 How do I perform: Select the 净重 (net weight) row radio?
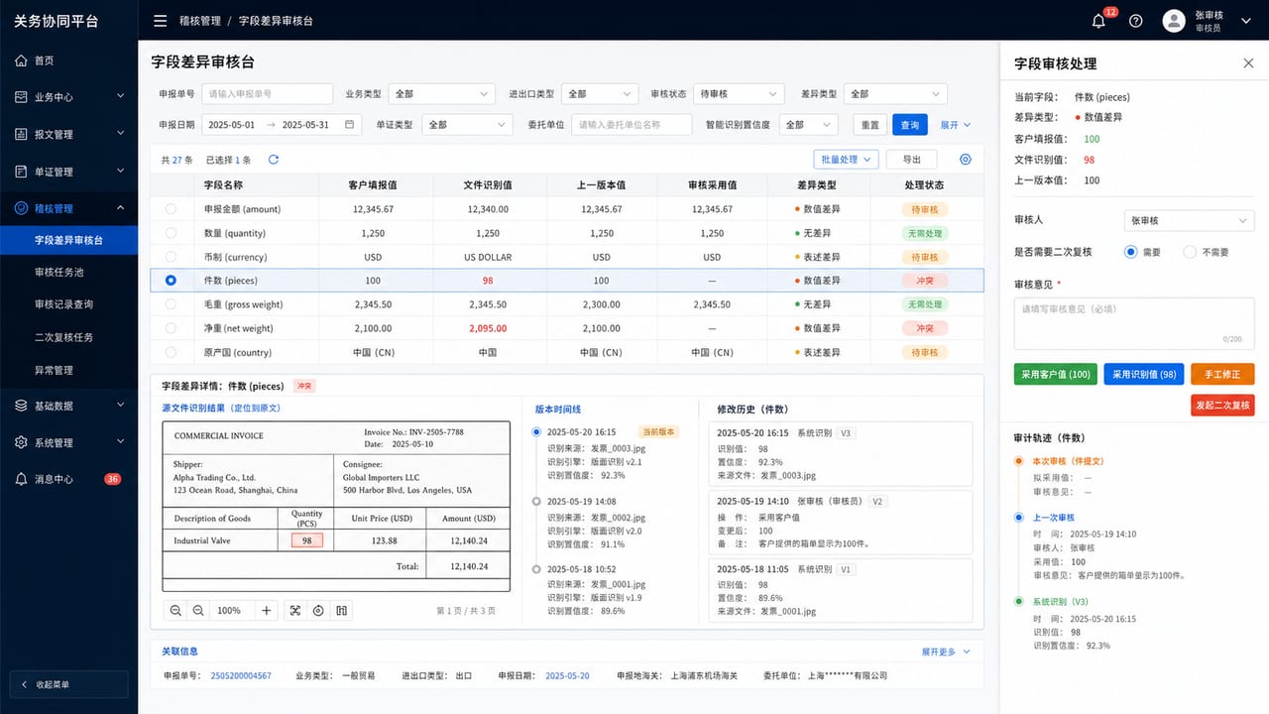pyautogui.click(x=171, y=328)
